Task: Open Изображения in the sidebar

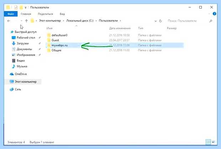Action: click(x=26, y=55)
